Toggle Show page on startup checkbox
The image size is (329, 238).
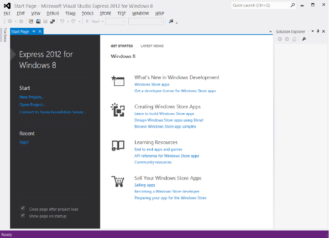[x=23, y=215]
